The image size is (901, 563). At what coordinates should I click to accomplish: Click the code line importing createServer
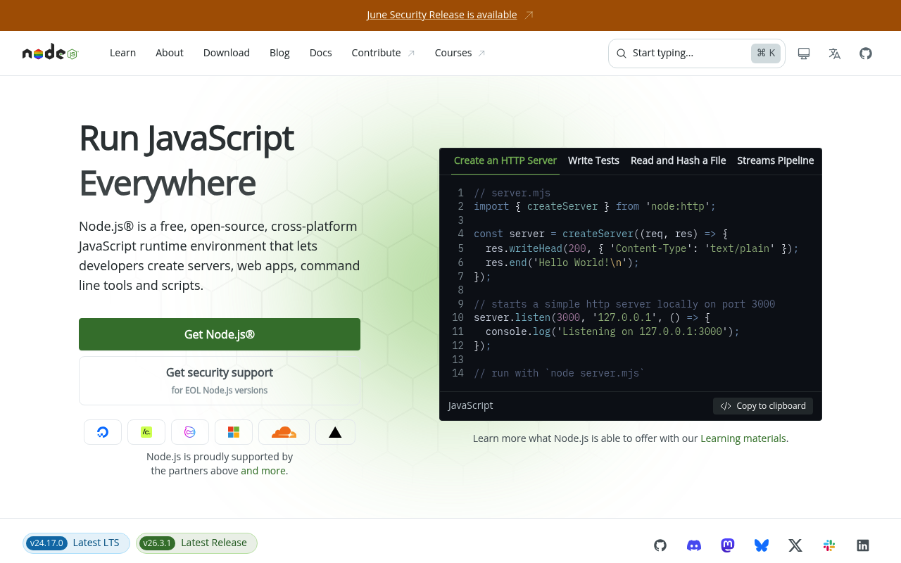point(595,206)
